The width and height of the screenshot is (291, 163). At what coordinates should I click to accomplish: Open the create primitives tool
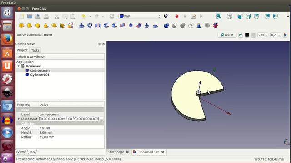(x=62, y=25)
